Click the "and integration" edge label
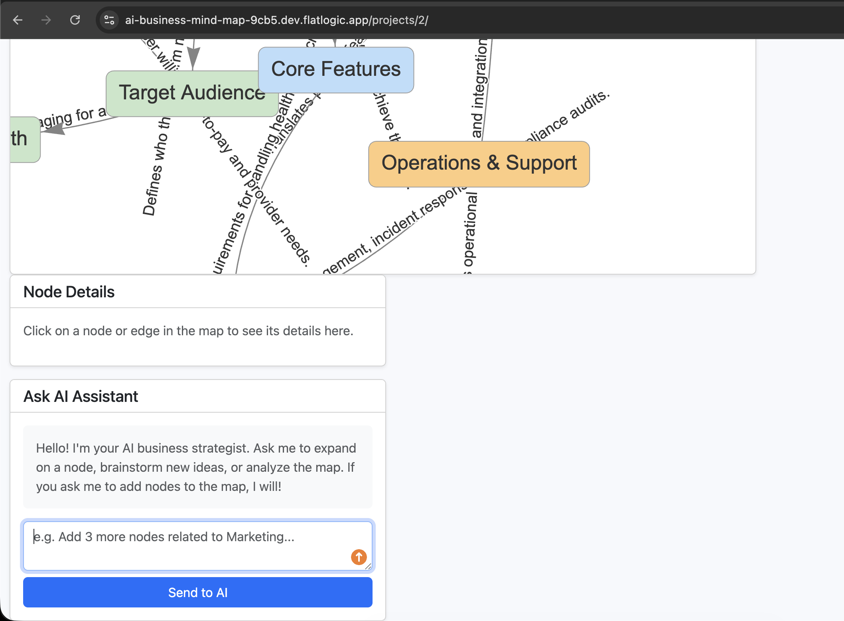This screenshot has width=844, height=621. [479, 90]
